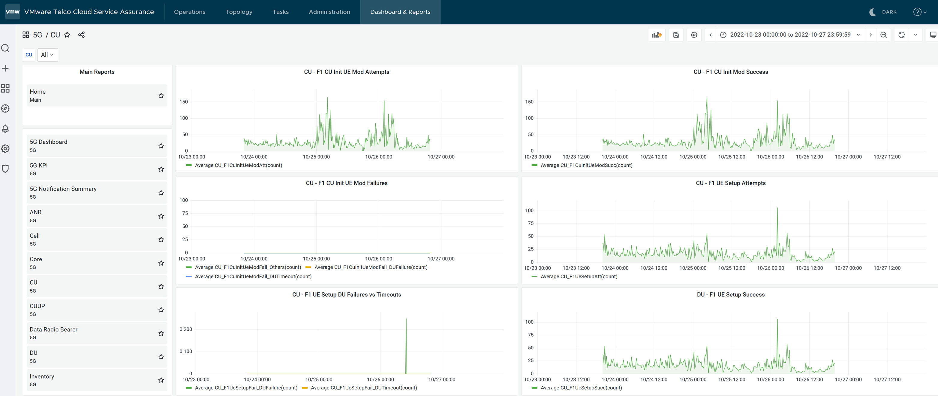Viewport: 938px width, 396px height.
Task: Open the server admin shield icon
Action: [5, 169]
